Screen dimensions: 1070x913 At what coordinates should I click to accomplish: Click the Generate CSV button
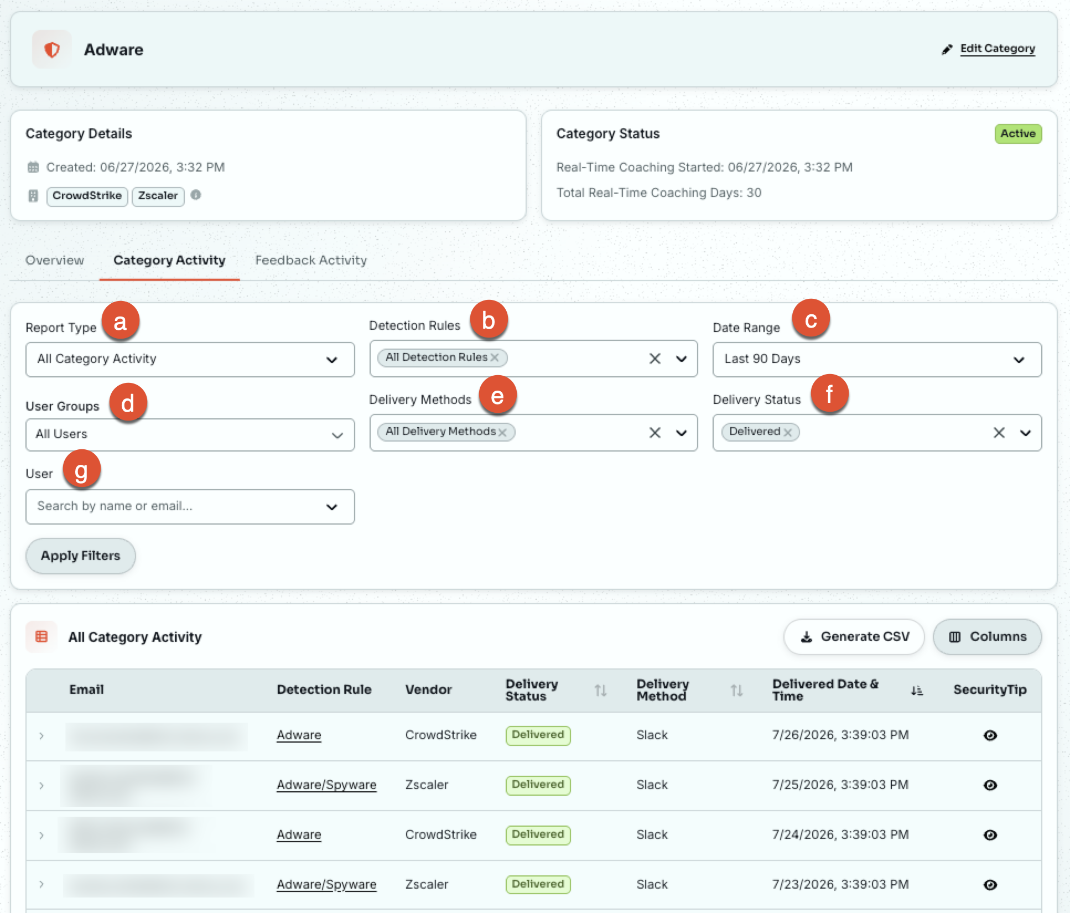coord(854,637)
